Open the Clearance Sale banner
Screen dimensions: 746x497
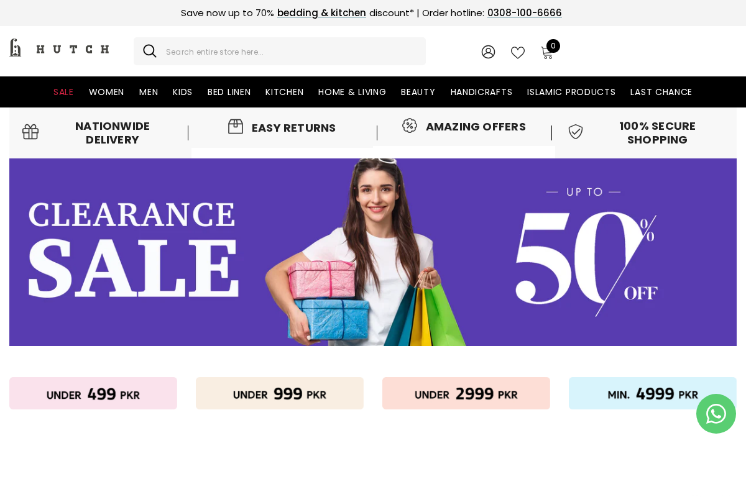pyautogui.click(x=373, y=252)
